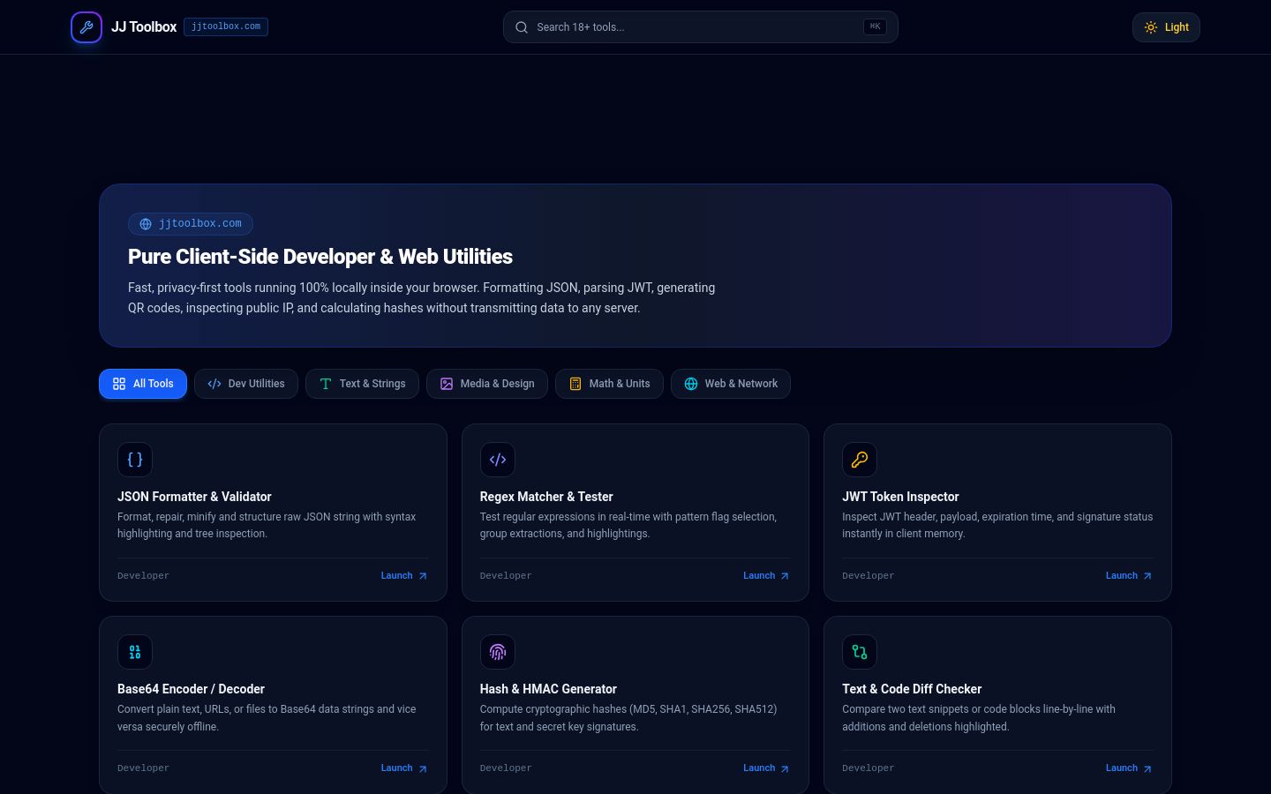1271x794 pixels.
Task: Click JSON Formatter & Validator card title
Action: (194, 497)
